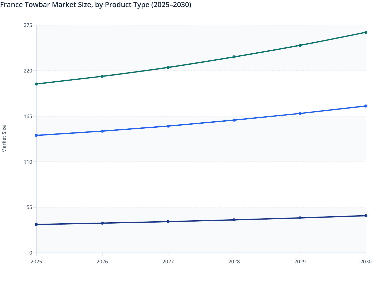Image resolution: width=380 pixels, height=282 pixels.
Task: Click the 2028 x-axis label
Action: pos(234,262)
